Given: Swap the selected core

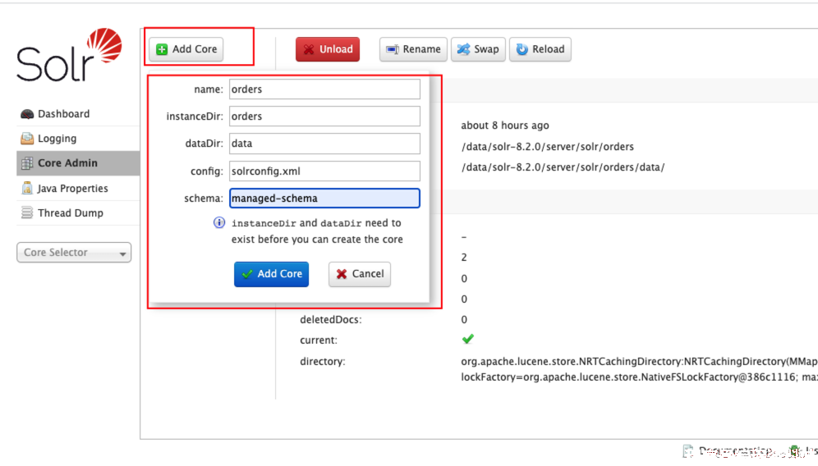Looking at the screenshot, I should (478, 49).
